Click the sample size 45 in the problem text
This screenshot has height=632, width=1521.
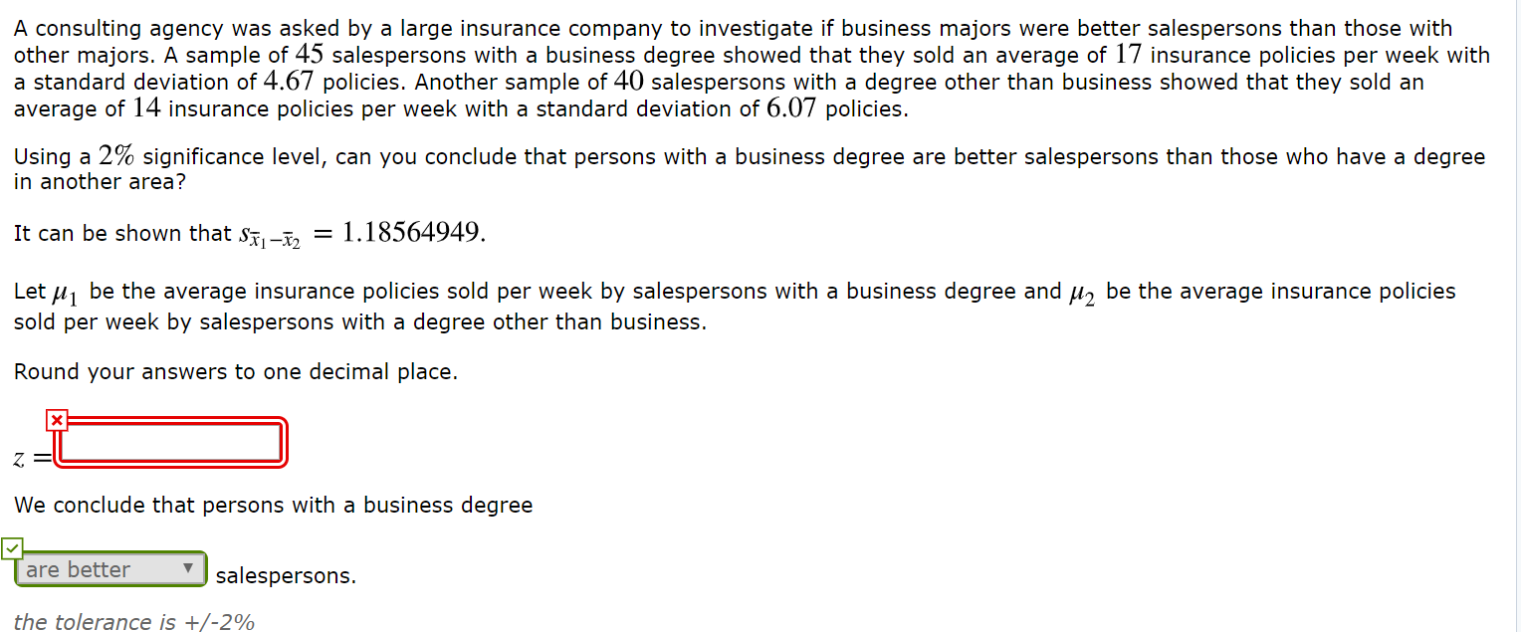(x=311, y=55)
